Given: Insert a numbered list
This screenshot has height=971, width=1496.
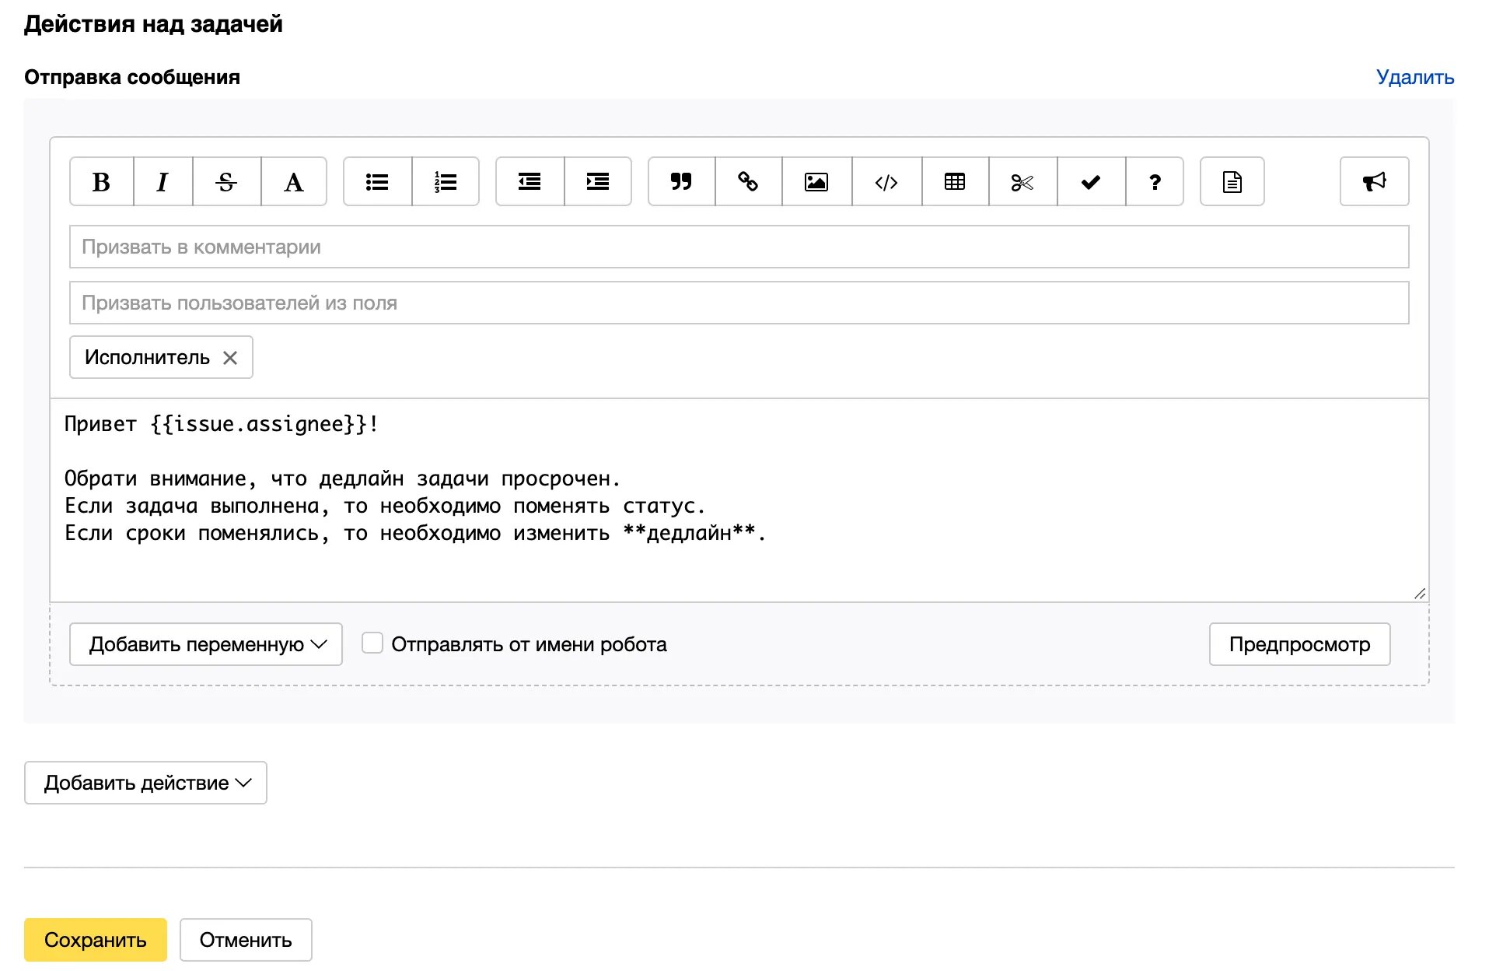Looking at the screenshot, I should (x=445, y=182).
